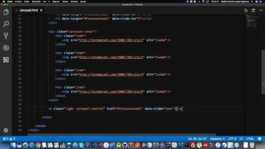Image resolution: width=265 pixels, height=149 pixels.
Task: Open FileZilla from the dock
Action: click(x=193, y=145)
